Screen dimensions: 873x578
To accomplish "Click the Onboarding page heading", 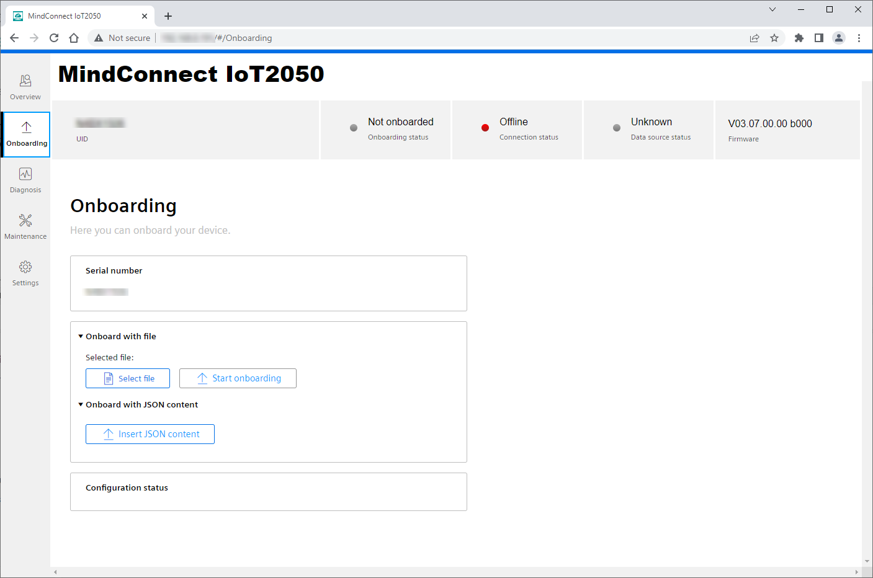I will click(x=123, y=205).
